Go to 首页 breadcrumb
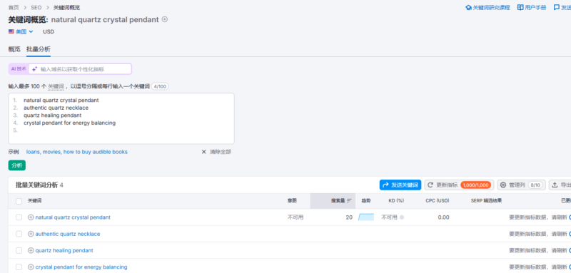This screenshot has width=571, height=273. [x=14, y=7]
